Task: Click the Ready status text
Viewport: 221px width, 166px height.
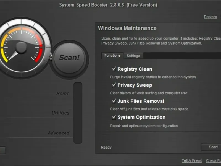Action: [x=106, y=147]
